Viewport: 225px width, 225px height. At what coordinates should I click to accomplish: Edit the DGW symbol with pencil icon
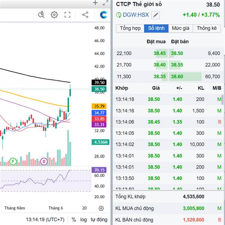[x=156, y=15]
